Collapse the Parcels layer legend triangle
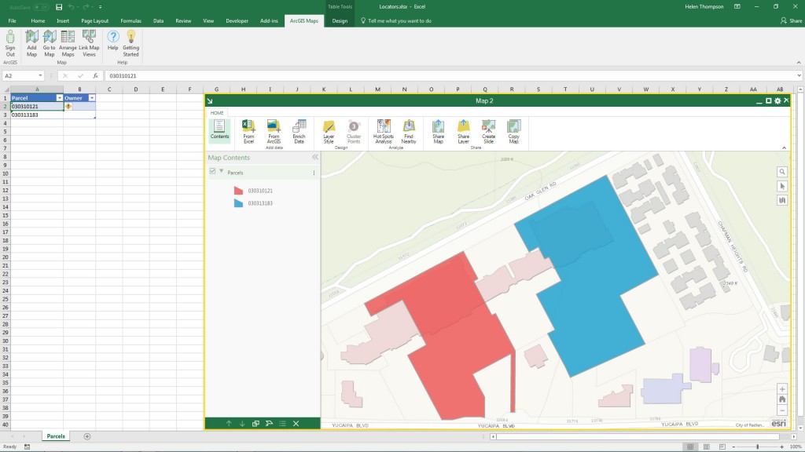The image size is (805, 452). [222, 171]
